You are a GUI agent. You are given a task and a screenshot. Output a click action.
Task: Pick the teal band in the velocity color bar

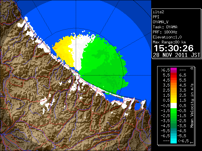click(x=174, y=131)
